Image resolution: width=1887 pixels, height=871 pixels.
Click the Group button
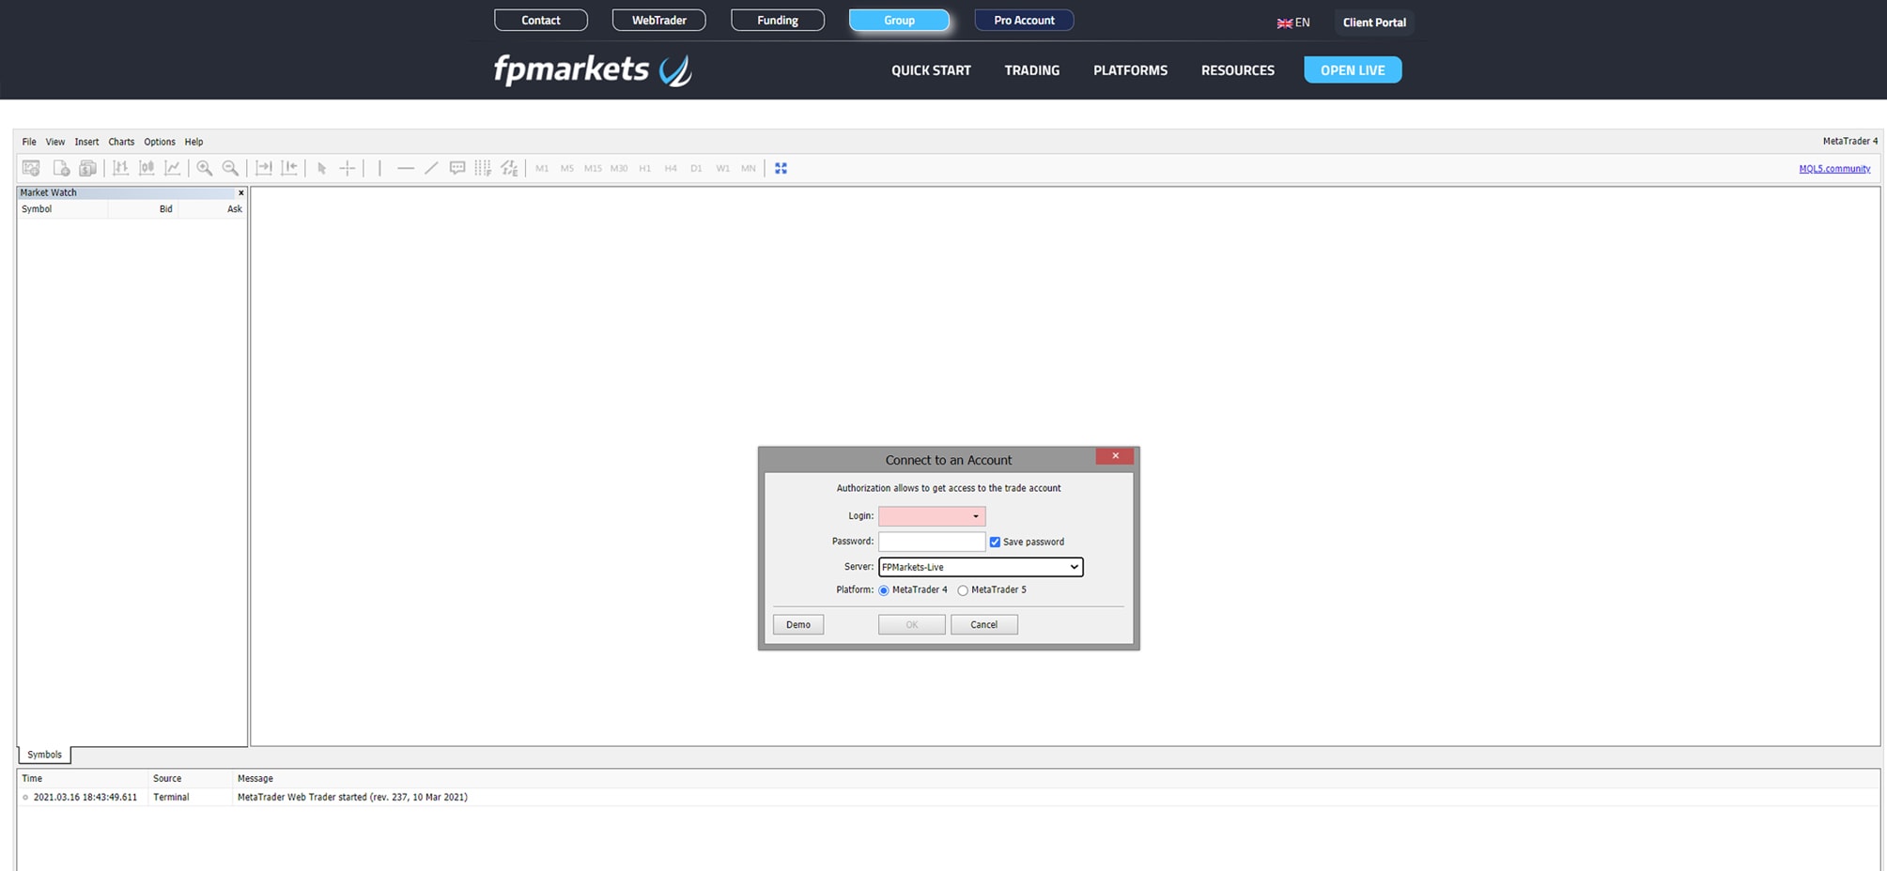[x=899, y=20]
